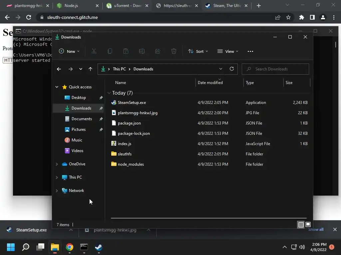Open SteamSetup.exe download options arrow

(71, 230)
